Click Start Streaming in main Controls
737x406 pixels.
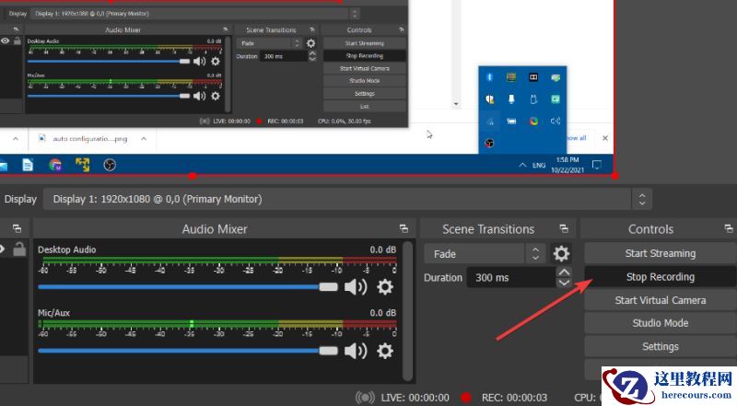pyautogui.click(x=660, y=253)
